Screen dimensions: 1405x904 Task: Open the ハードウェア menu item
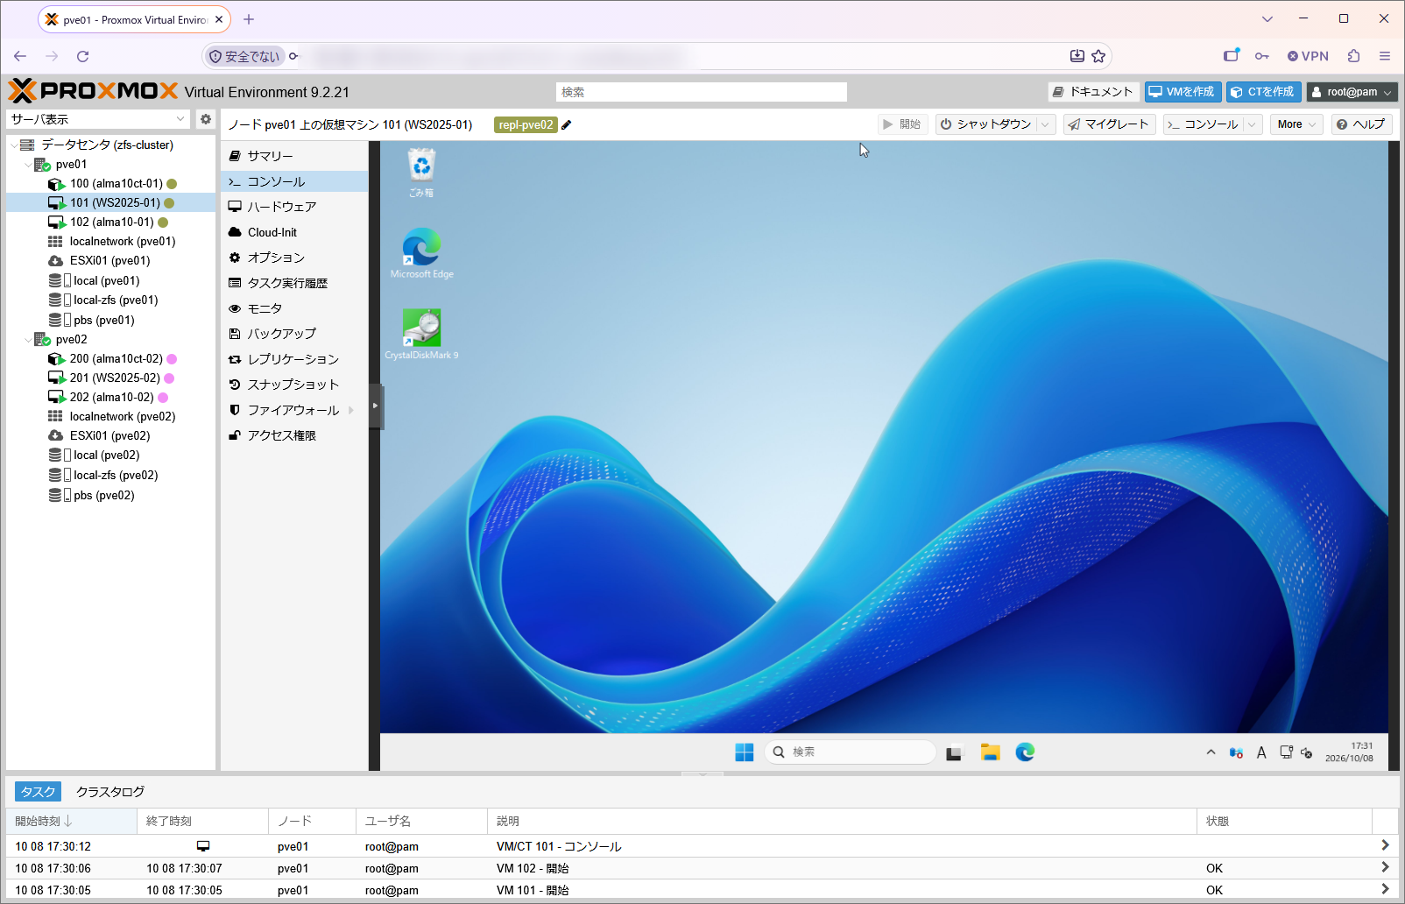(x=294, y=207)
